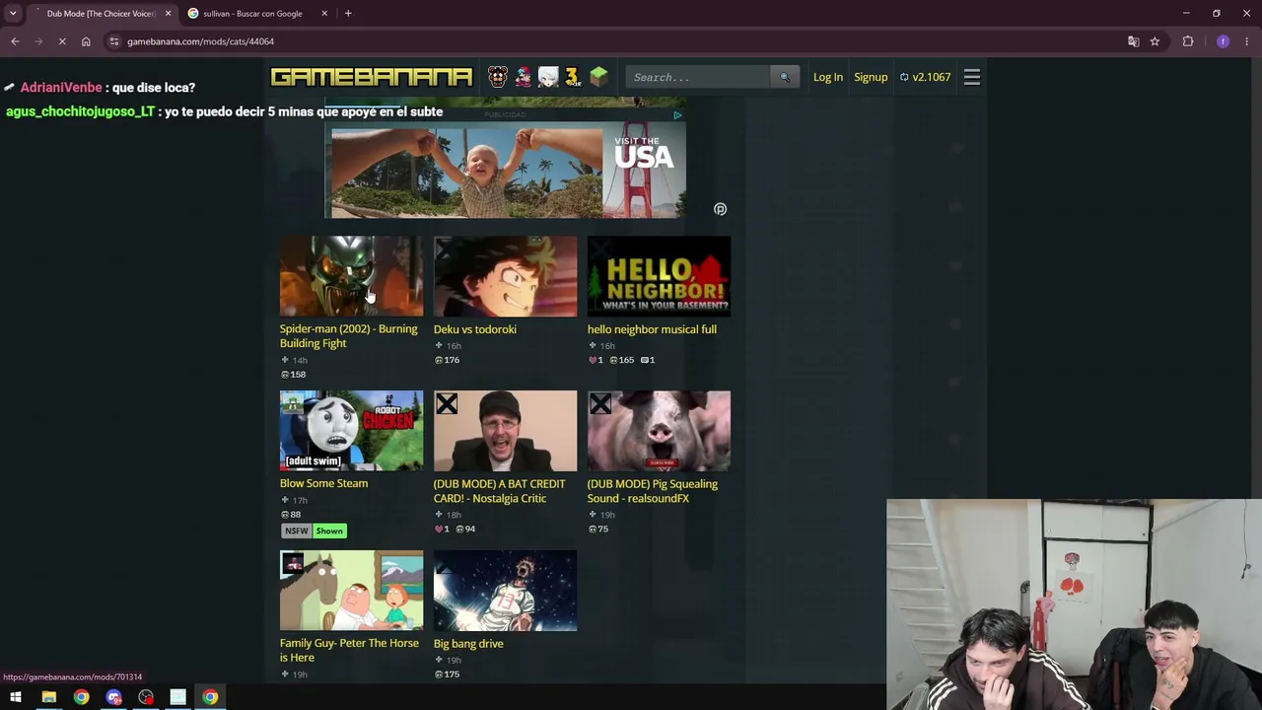Open the number 3 game icon
Viewport: 1262px width, 710px height.
pos(572,77)
